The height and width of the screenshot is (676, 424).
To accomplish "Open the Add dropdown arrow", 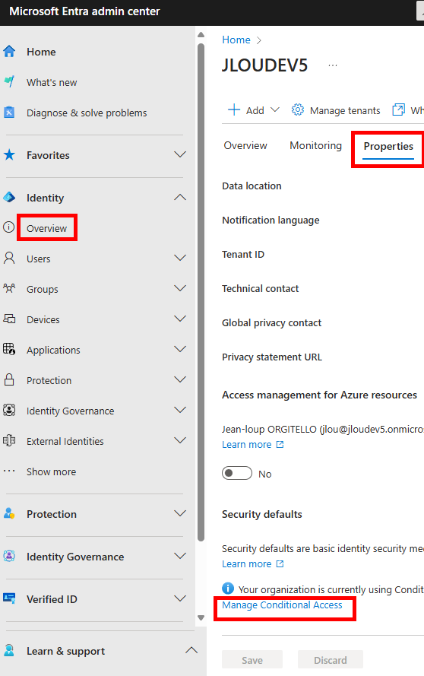I will (x=275, y=110).
